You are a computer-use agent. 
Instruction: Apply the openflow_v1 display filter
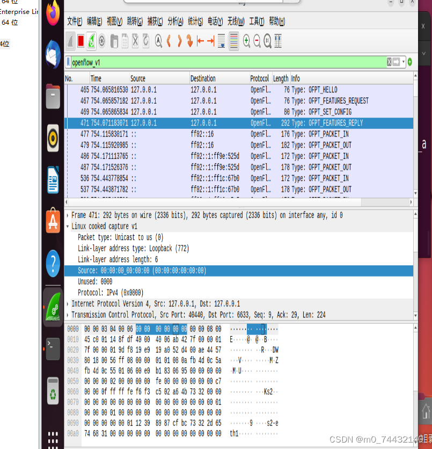[396, 62]
